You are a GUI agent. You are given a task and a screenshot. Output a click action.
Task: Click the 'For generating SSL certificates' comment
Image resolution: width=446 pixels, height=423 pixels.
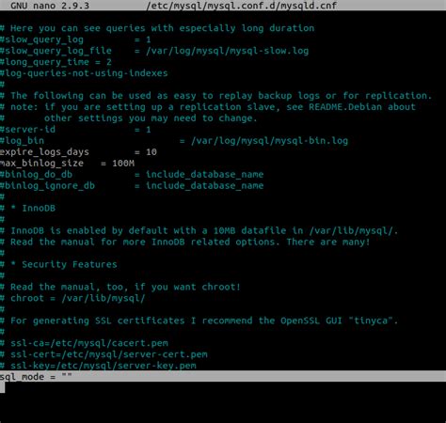[x=199, y=321]
